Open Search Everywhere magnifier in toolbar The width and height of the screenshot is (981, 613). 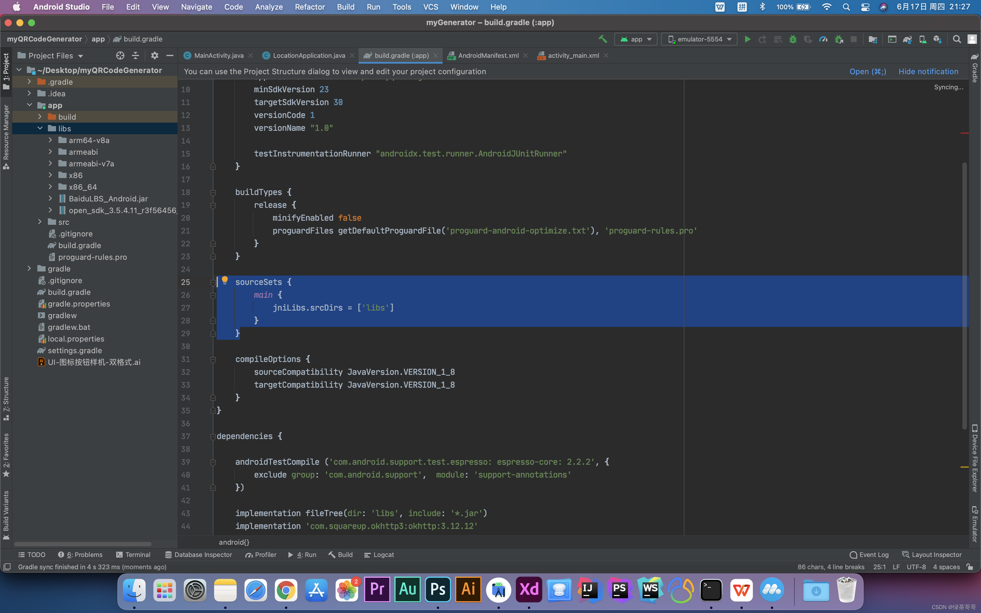coord(957,39)
